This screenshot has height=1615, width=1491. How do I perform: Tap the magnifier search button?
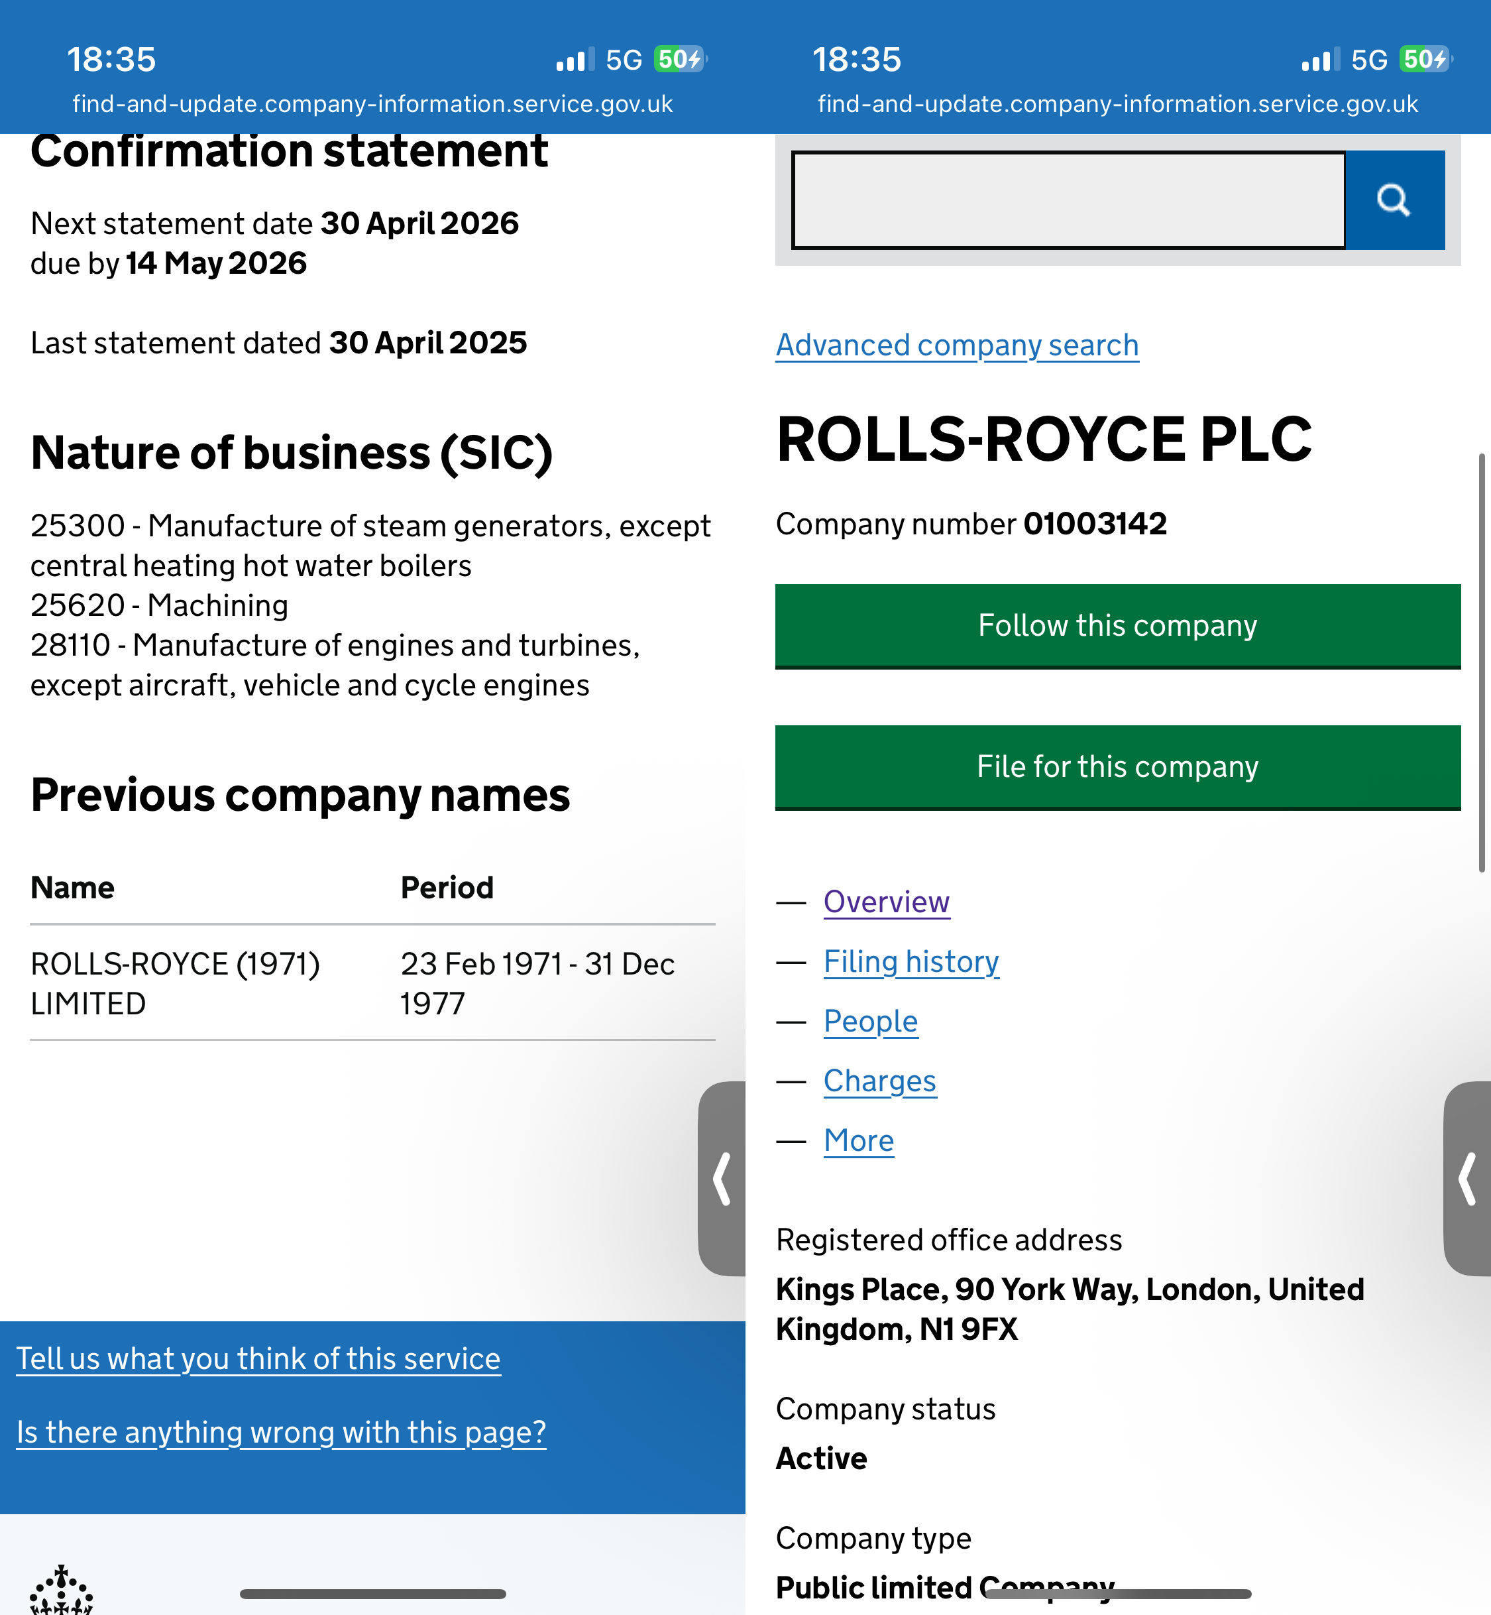coord(1394,200)
